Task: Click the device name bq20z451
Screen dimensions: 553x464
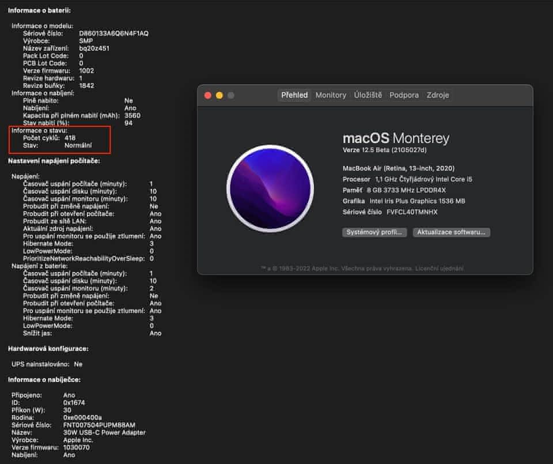Action: click(x=94, y=48)
